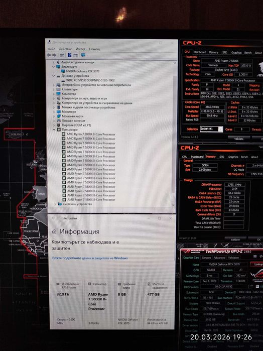Click the scan for hardware changes monitor icon

click(x=83, y=55)
